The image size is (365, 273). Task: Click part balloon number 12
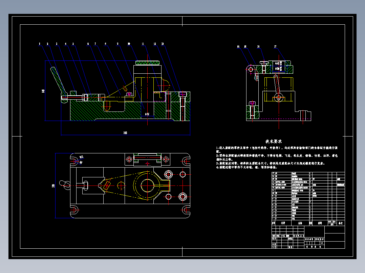155,44
